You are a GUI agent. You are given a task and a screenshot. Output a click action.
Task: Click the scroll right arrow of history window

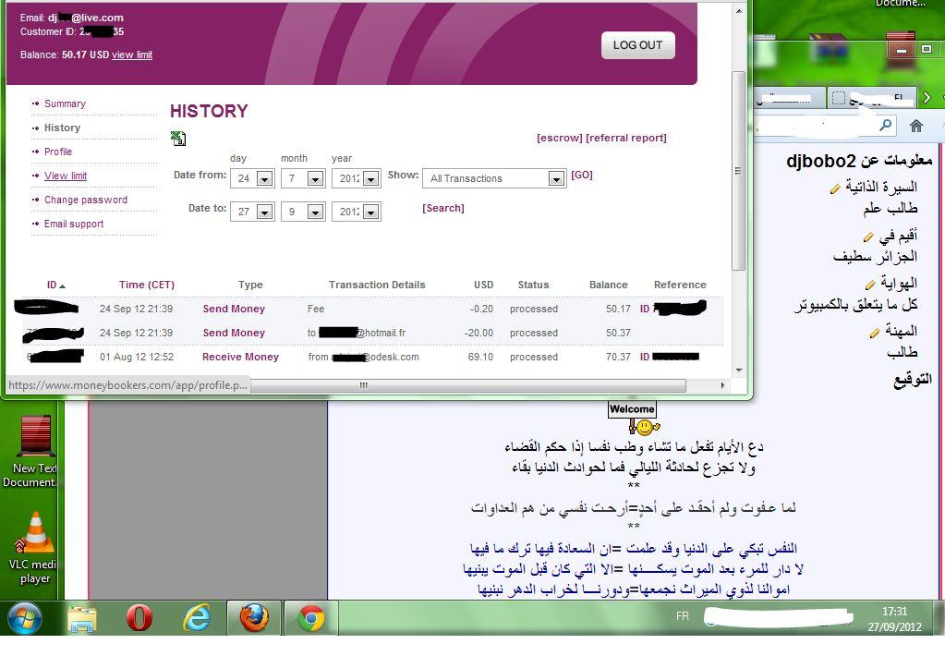pos(722,385)
